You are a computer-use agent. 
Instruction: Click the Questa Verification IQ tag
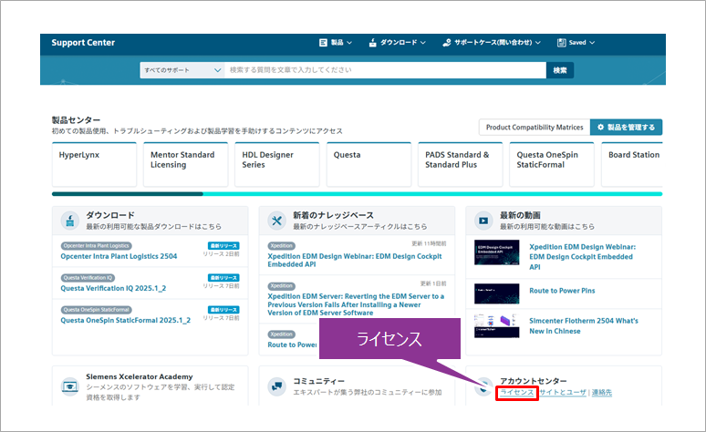tap(88, 278)
